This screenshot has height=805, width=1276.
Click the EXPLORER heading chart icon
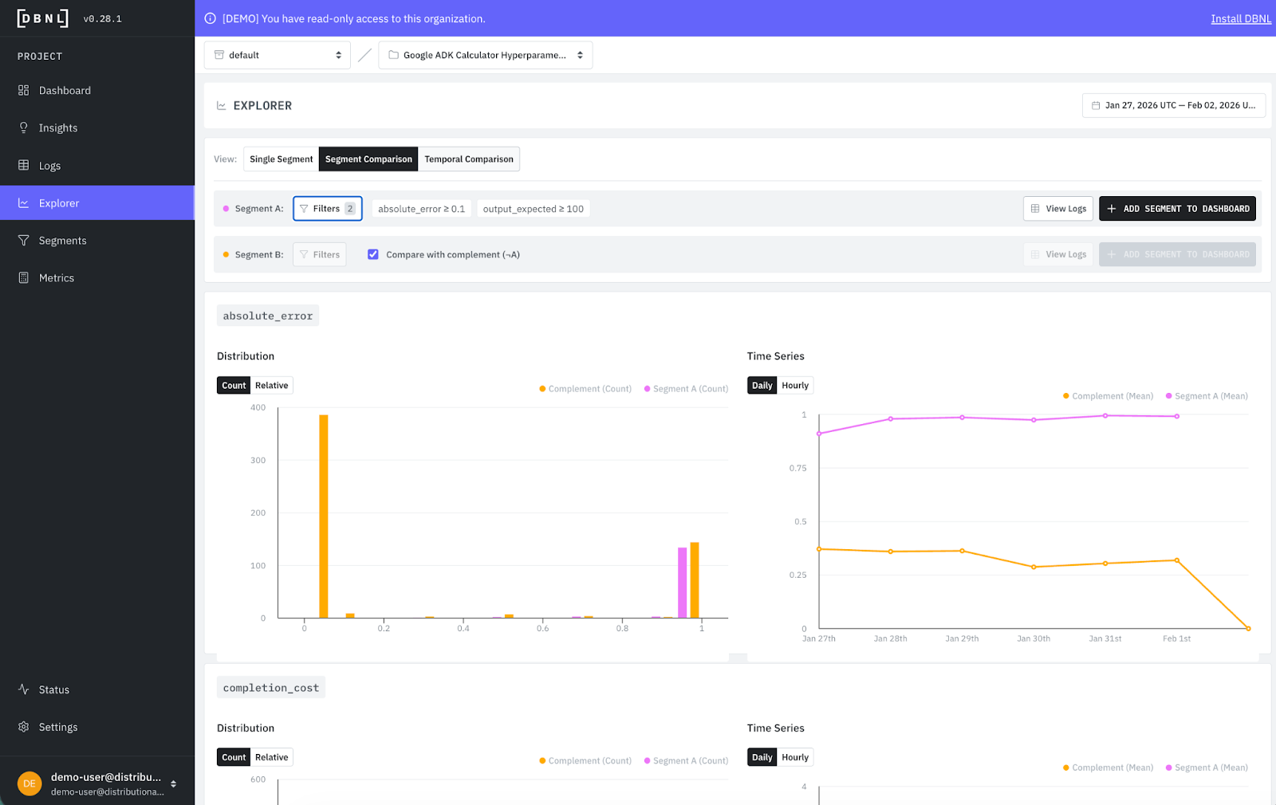222,105
